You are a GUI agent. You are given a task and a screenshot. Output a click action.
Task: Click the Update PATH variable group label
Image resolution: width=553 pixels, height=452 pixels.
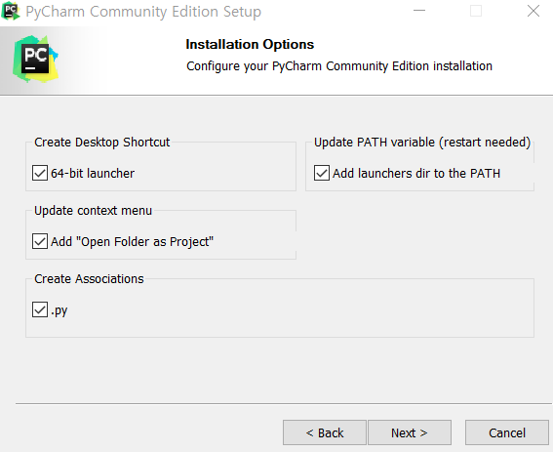[422, 142]
